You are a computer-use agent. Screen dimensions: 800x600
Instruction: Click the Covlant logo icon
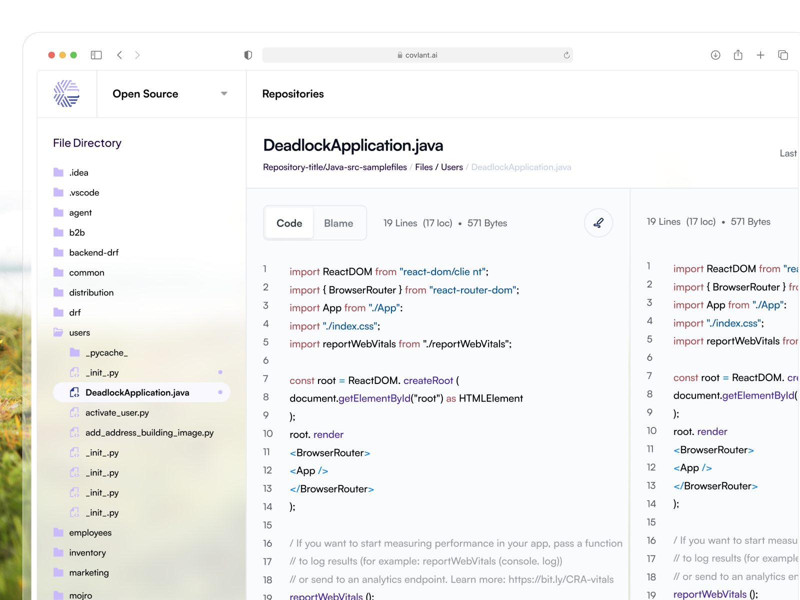point(66,93)
